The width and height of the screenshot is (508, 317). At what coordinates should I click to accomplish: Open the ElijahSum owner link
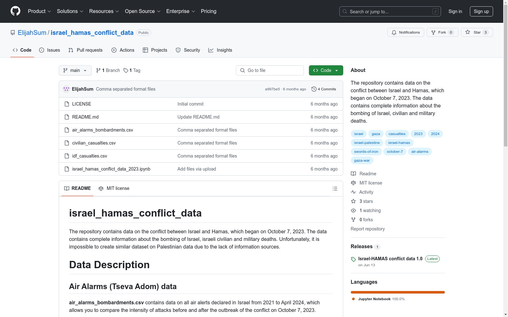(32, 33)
